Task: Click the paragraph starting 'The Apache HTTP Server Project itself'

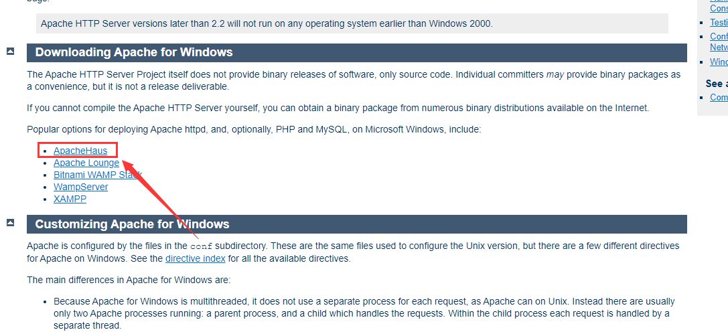Action: click(x=354, y=80)
